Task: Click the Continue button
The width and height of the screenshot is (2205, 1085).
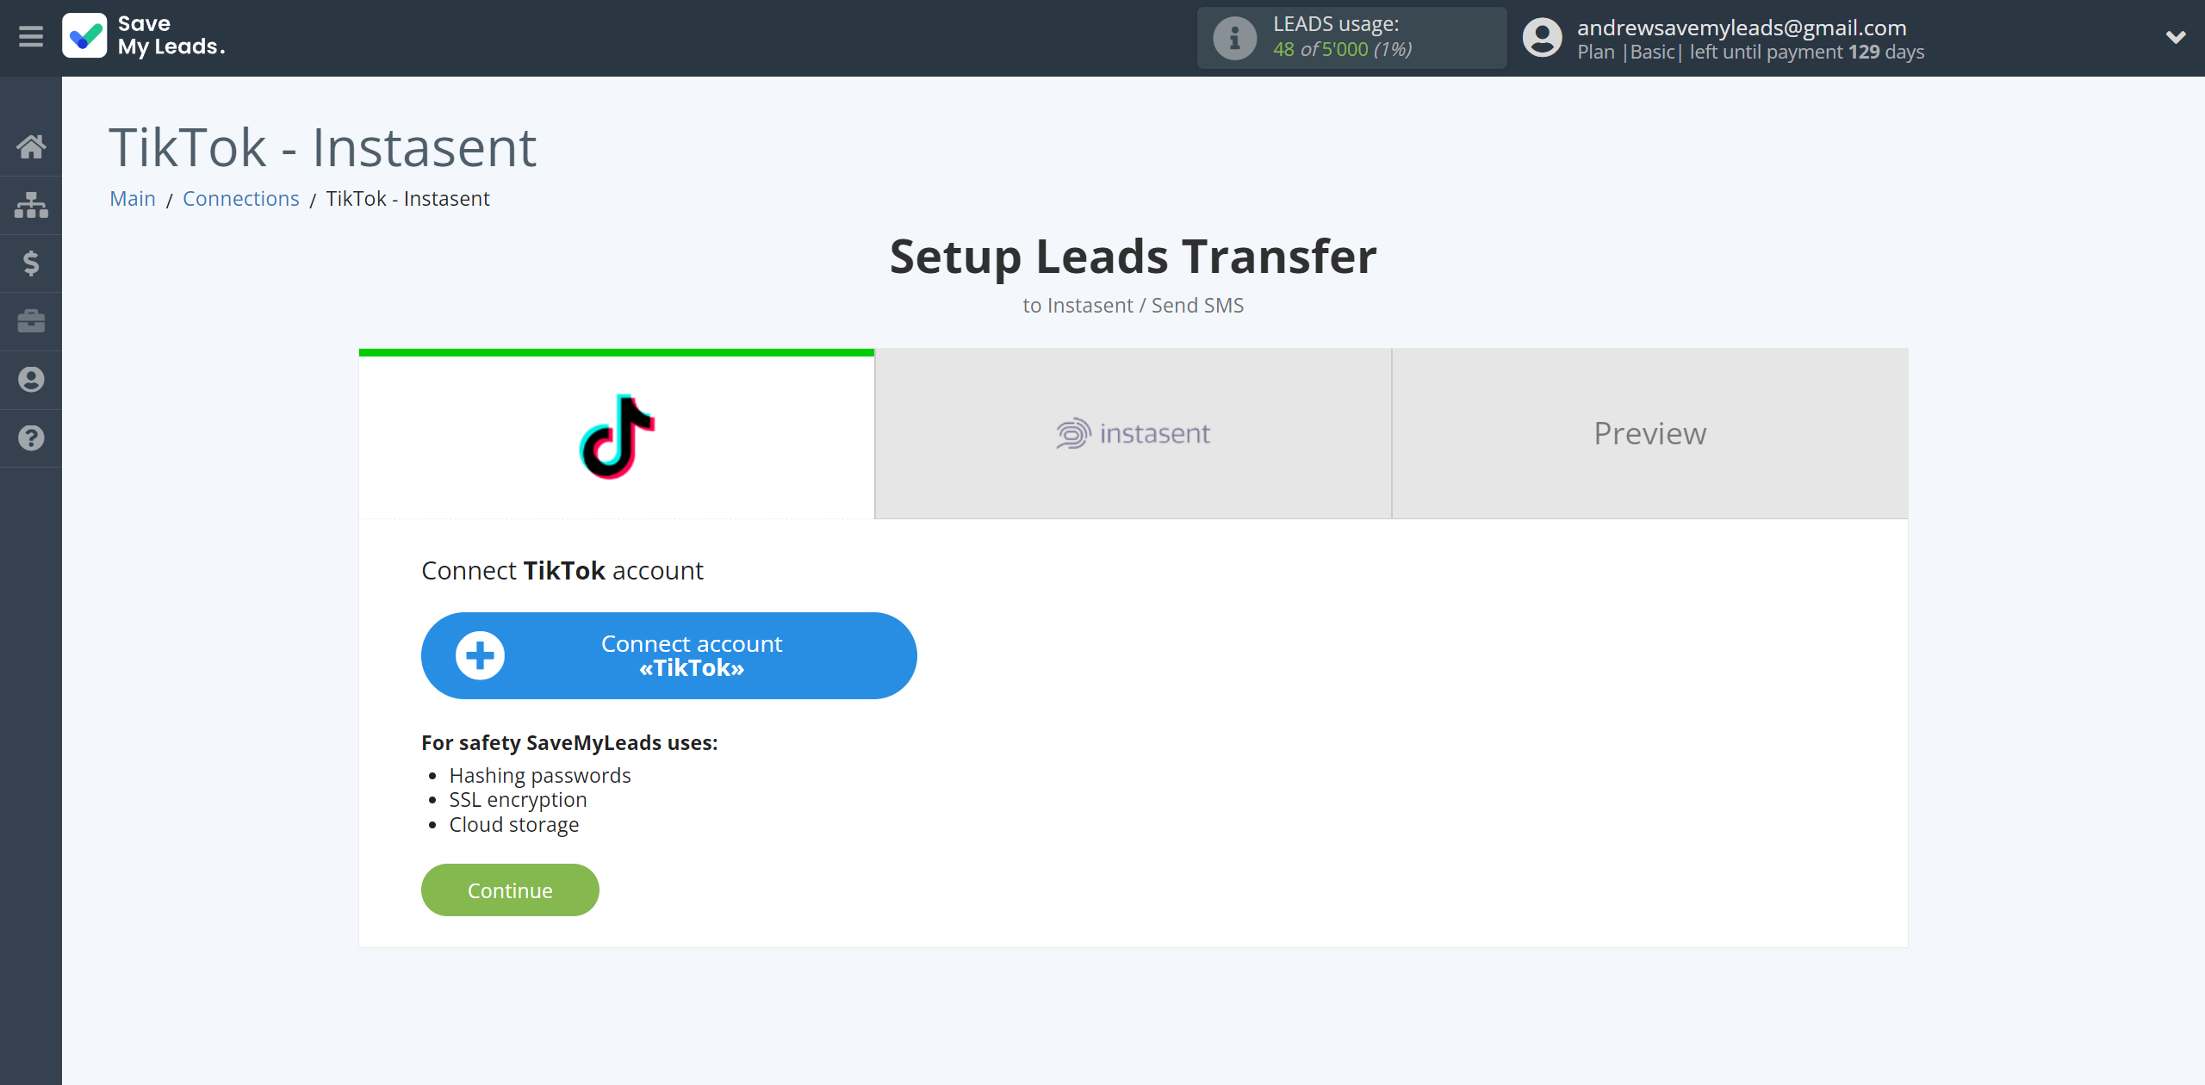Action: 509,890
